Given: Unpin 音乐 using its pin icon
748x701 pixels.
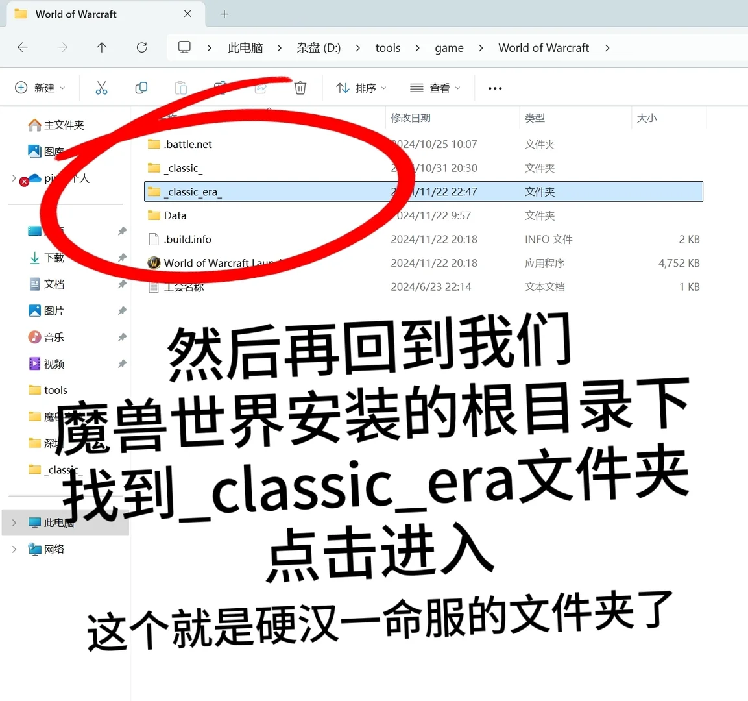Looking at the screenshot, I should point(122,338).
